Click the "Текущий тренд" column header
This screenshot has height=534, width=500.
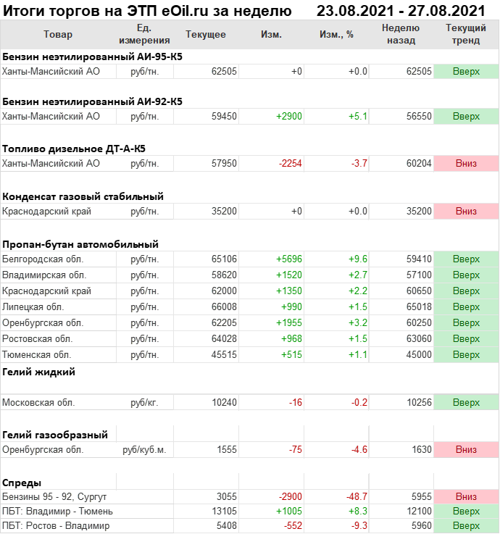pos(466,35)
